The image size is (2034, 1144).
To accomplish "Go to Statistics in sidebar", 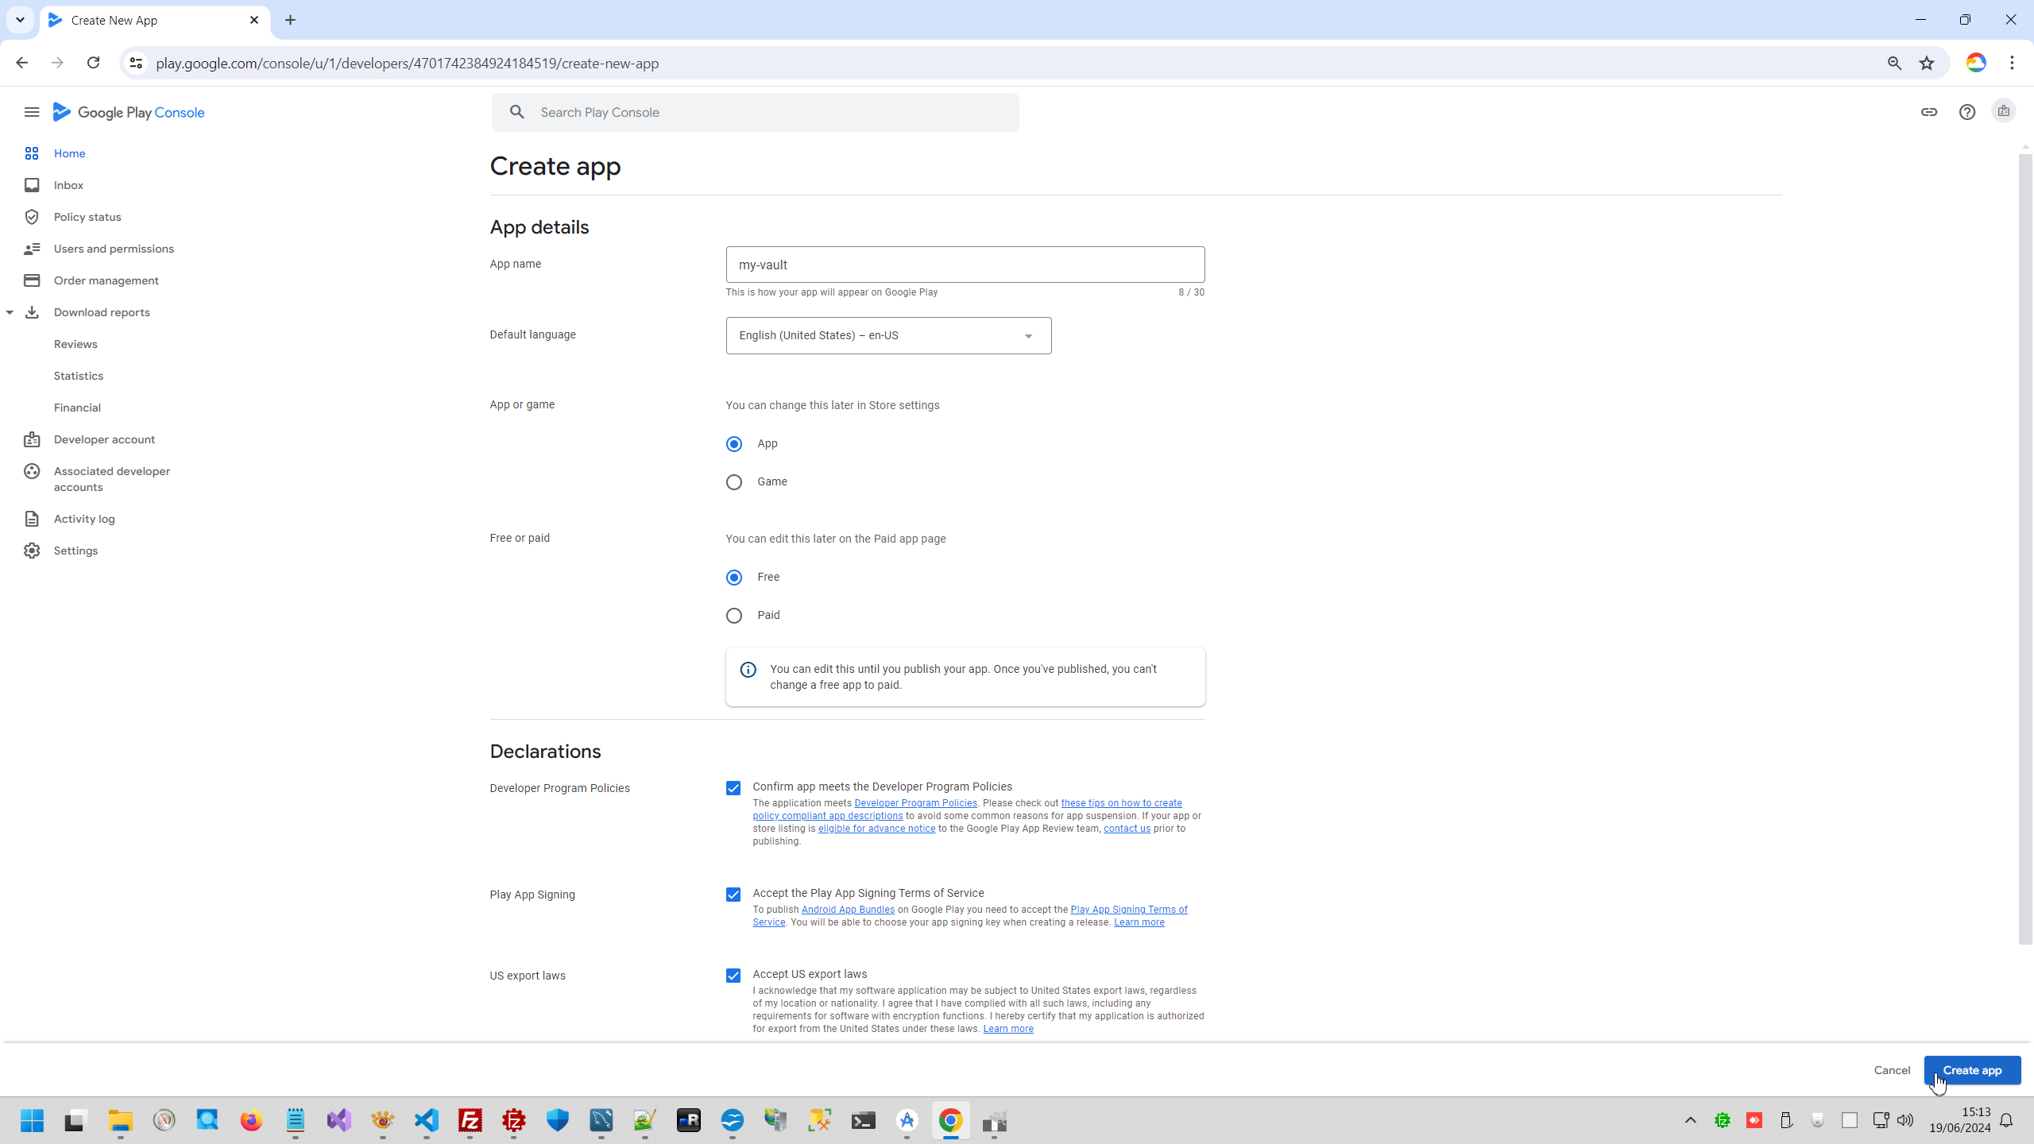I will 79,376.
